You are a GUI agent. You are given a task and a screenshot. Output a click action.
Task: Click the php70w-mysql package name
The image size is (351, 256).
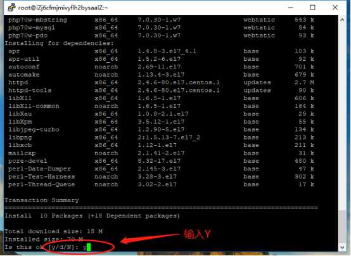click(x=32, y=28)
